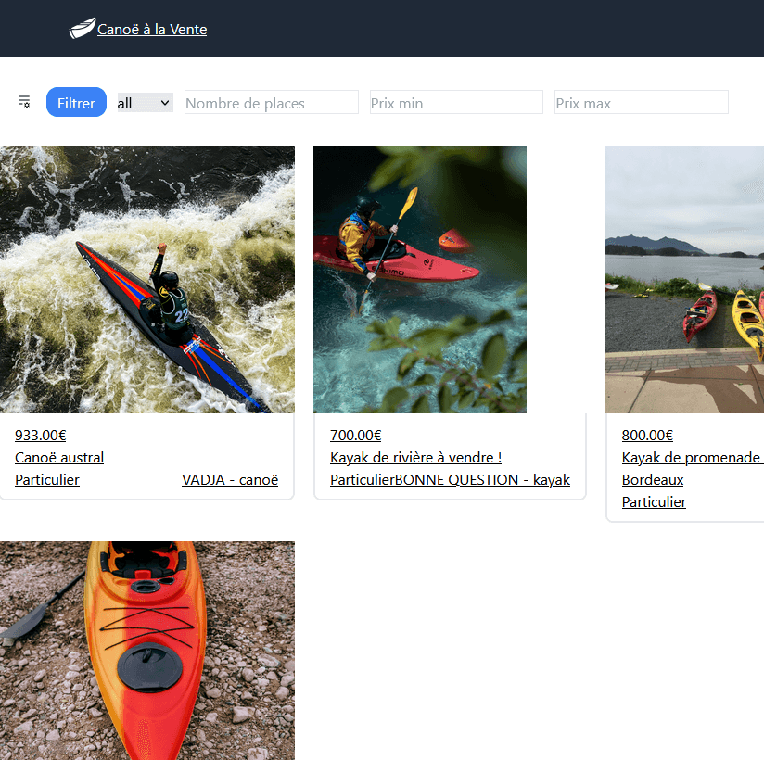The image size is (764, 760).
Task: Click the 933.00€ price link
Action: coord(41,436)
